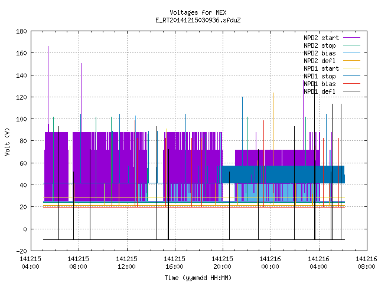Viewport: 378px width, 283px height.
Task: Click the chart title Voltages for MEX
Action: [198, 12]
